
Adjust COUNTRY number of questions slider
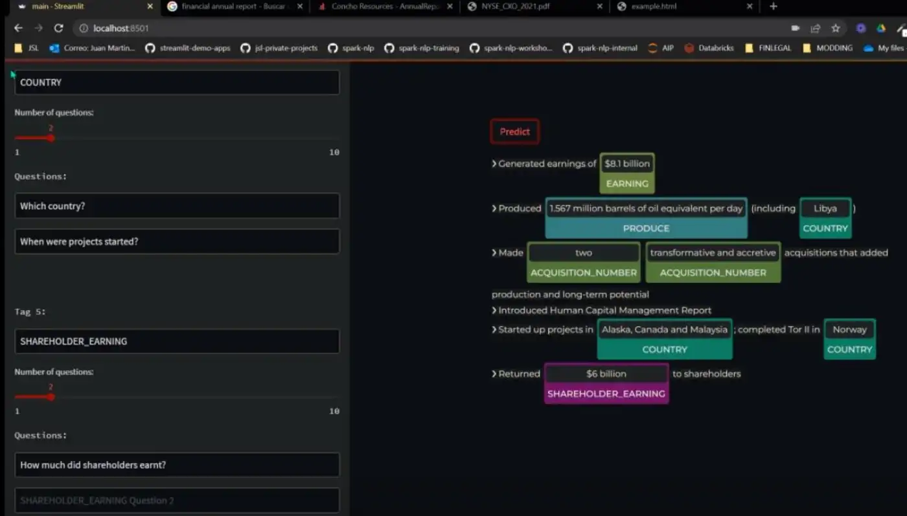pyautogui.click(x=51, y=138)
